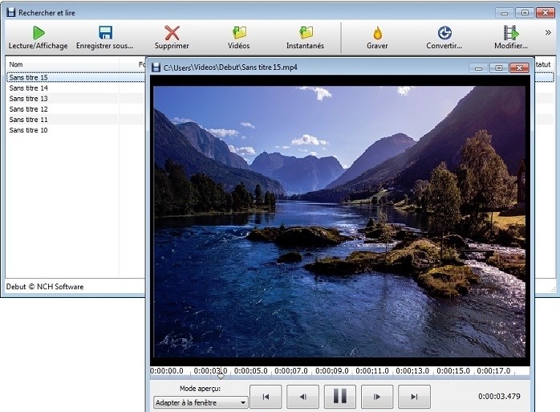Click the Supprimer red X icon

coord(172,33)
